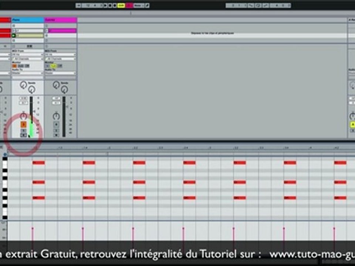Click the loop start position field
Viewport: 355px width, 266px height.
coord(236,5)
